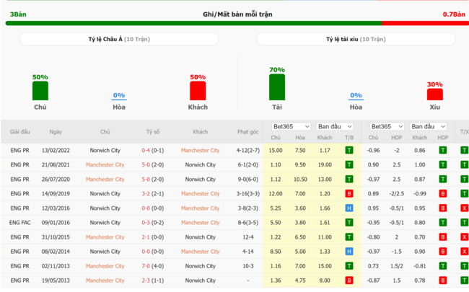The height and width of the screenshot is (292, 469).
Task: Click odds cell 4.75 in last row
Action: 300,280
